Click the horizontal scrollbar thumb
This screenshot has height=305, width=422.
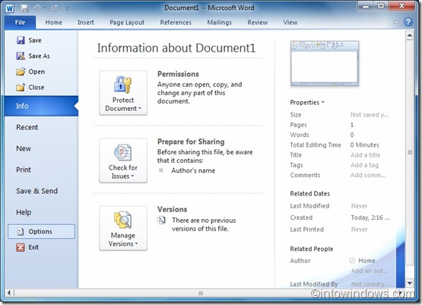click(x=201, y=293)
